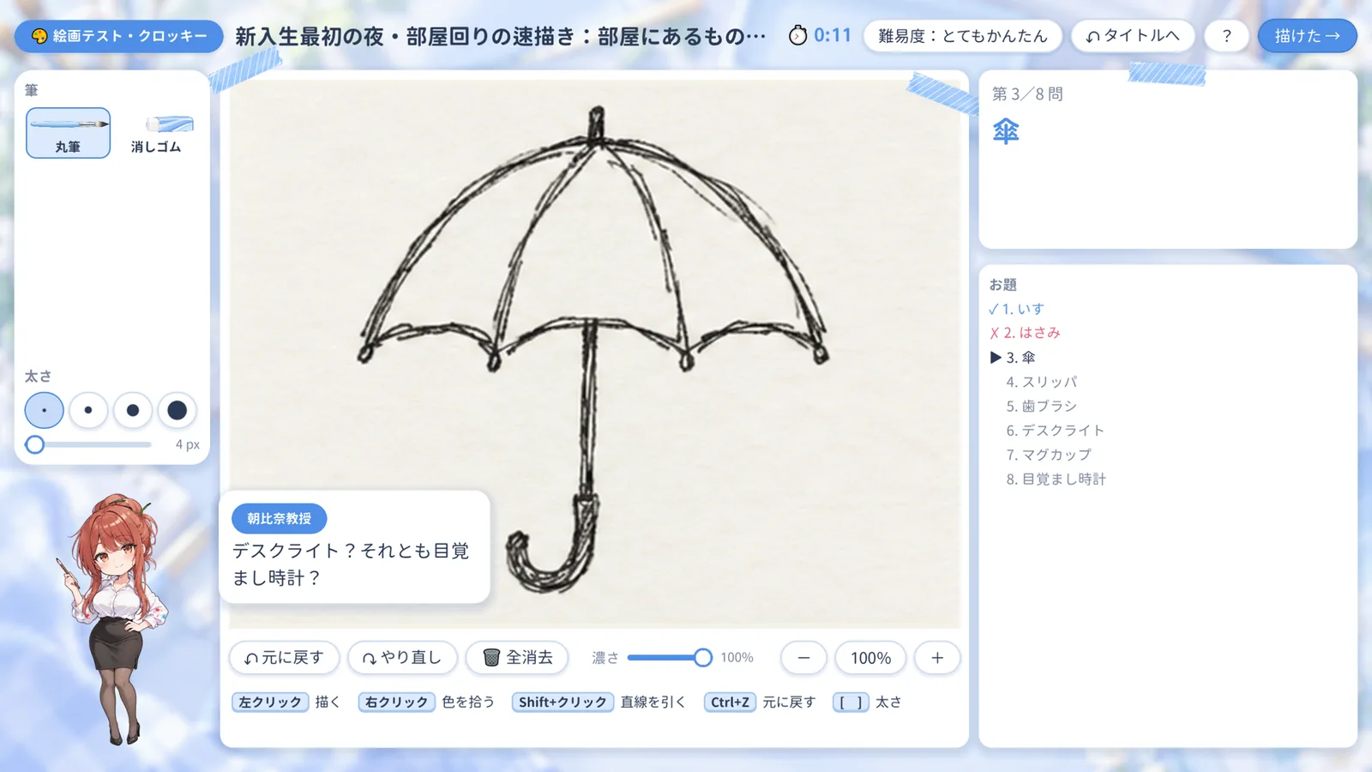Return to title via タイトルへ

click(x=1133, y=36)
